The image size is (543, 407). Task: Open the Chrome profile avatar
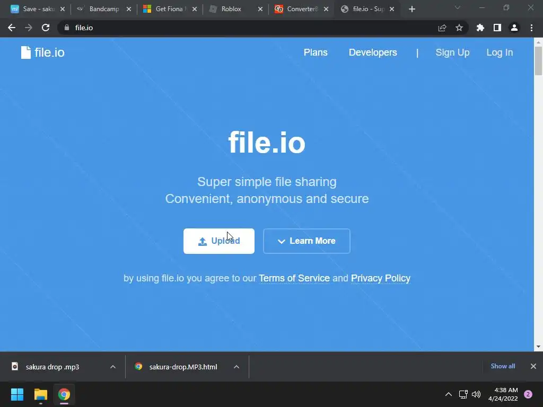514,28
